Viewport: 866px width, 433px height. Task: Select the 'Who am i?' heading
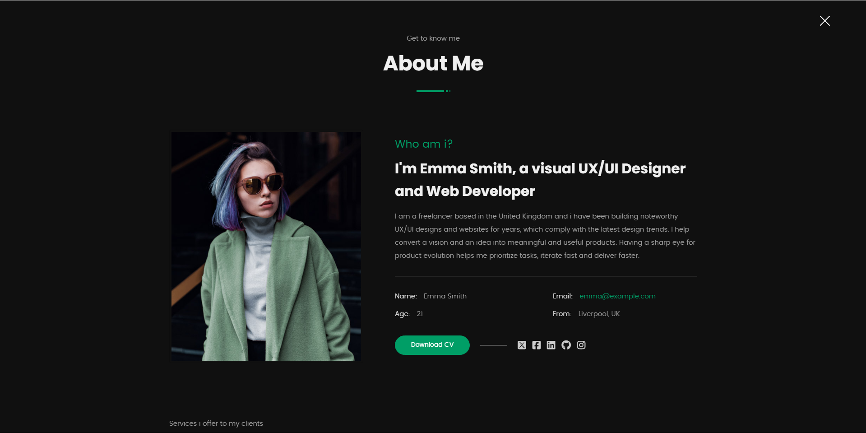(424, 144)
